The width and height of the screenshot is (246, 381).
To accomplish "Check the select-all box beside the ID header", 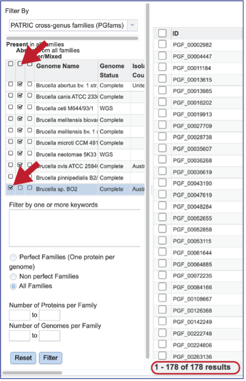I will (162, 33).
